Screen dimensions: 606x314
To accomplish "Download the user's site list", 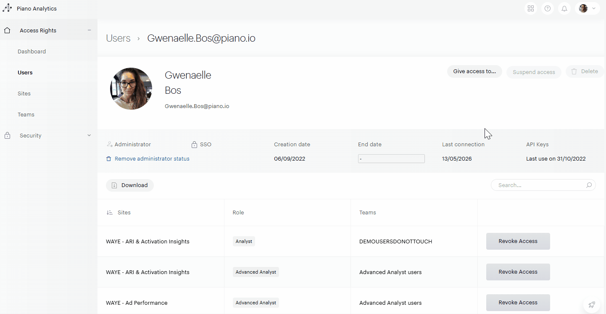I will 130,185.
